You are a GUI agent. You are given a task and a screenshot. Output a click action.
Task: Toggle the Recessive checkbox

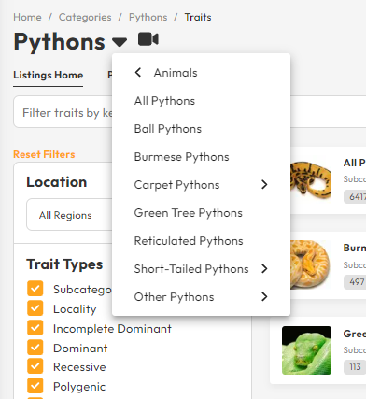click(x=35, y=366)
